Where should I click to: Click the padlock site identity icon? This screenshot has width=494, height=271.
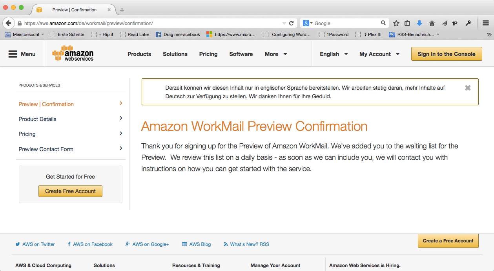19,23
